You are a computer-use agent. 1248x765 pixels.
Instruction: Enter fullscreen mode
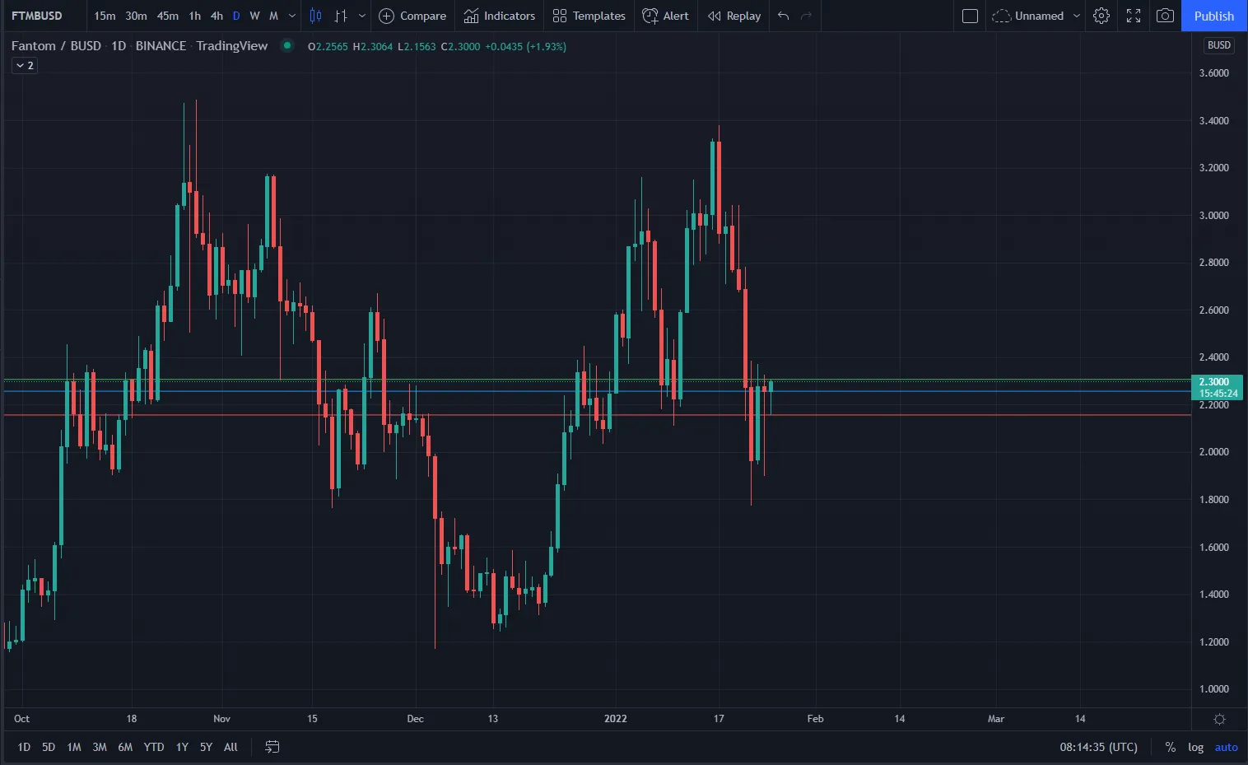coord(1134,16)
